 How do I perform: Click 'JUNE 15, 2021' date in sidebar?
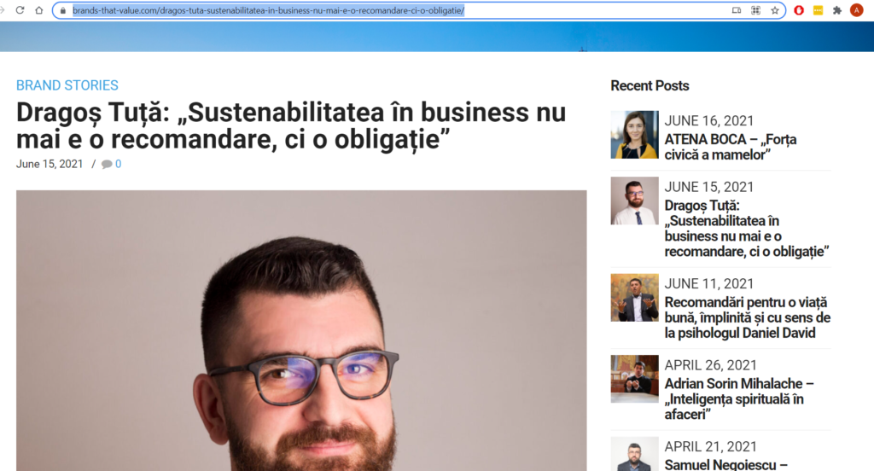[x=709, y=187]
